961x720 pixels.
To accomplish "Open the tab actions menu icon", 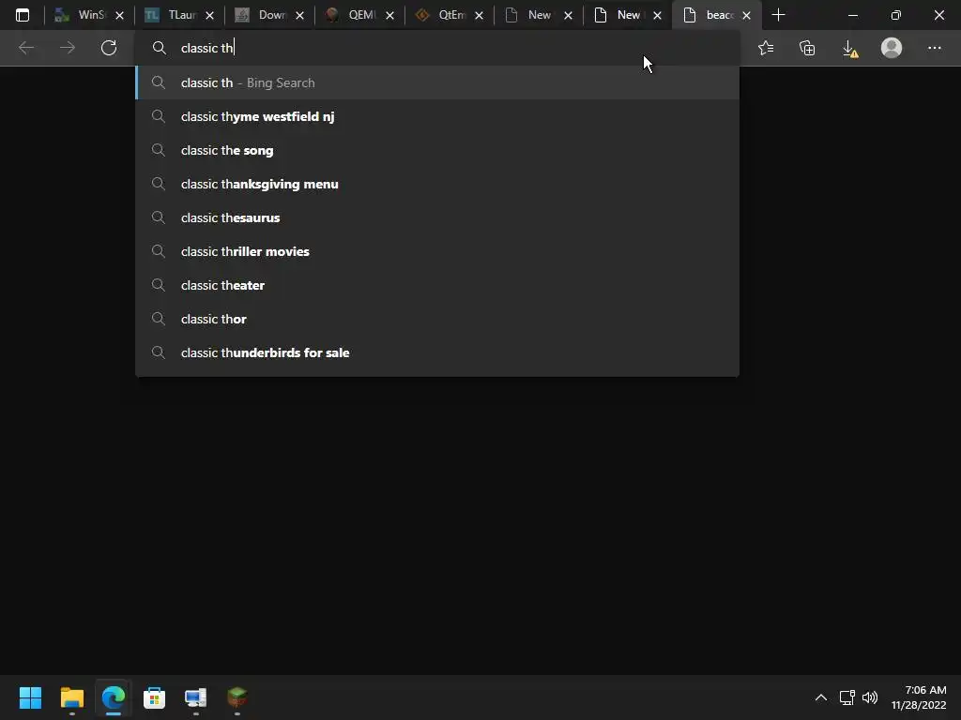I will click(x=23, y=15).
